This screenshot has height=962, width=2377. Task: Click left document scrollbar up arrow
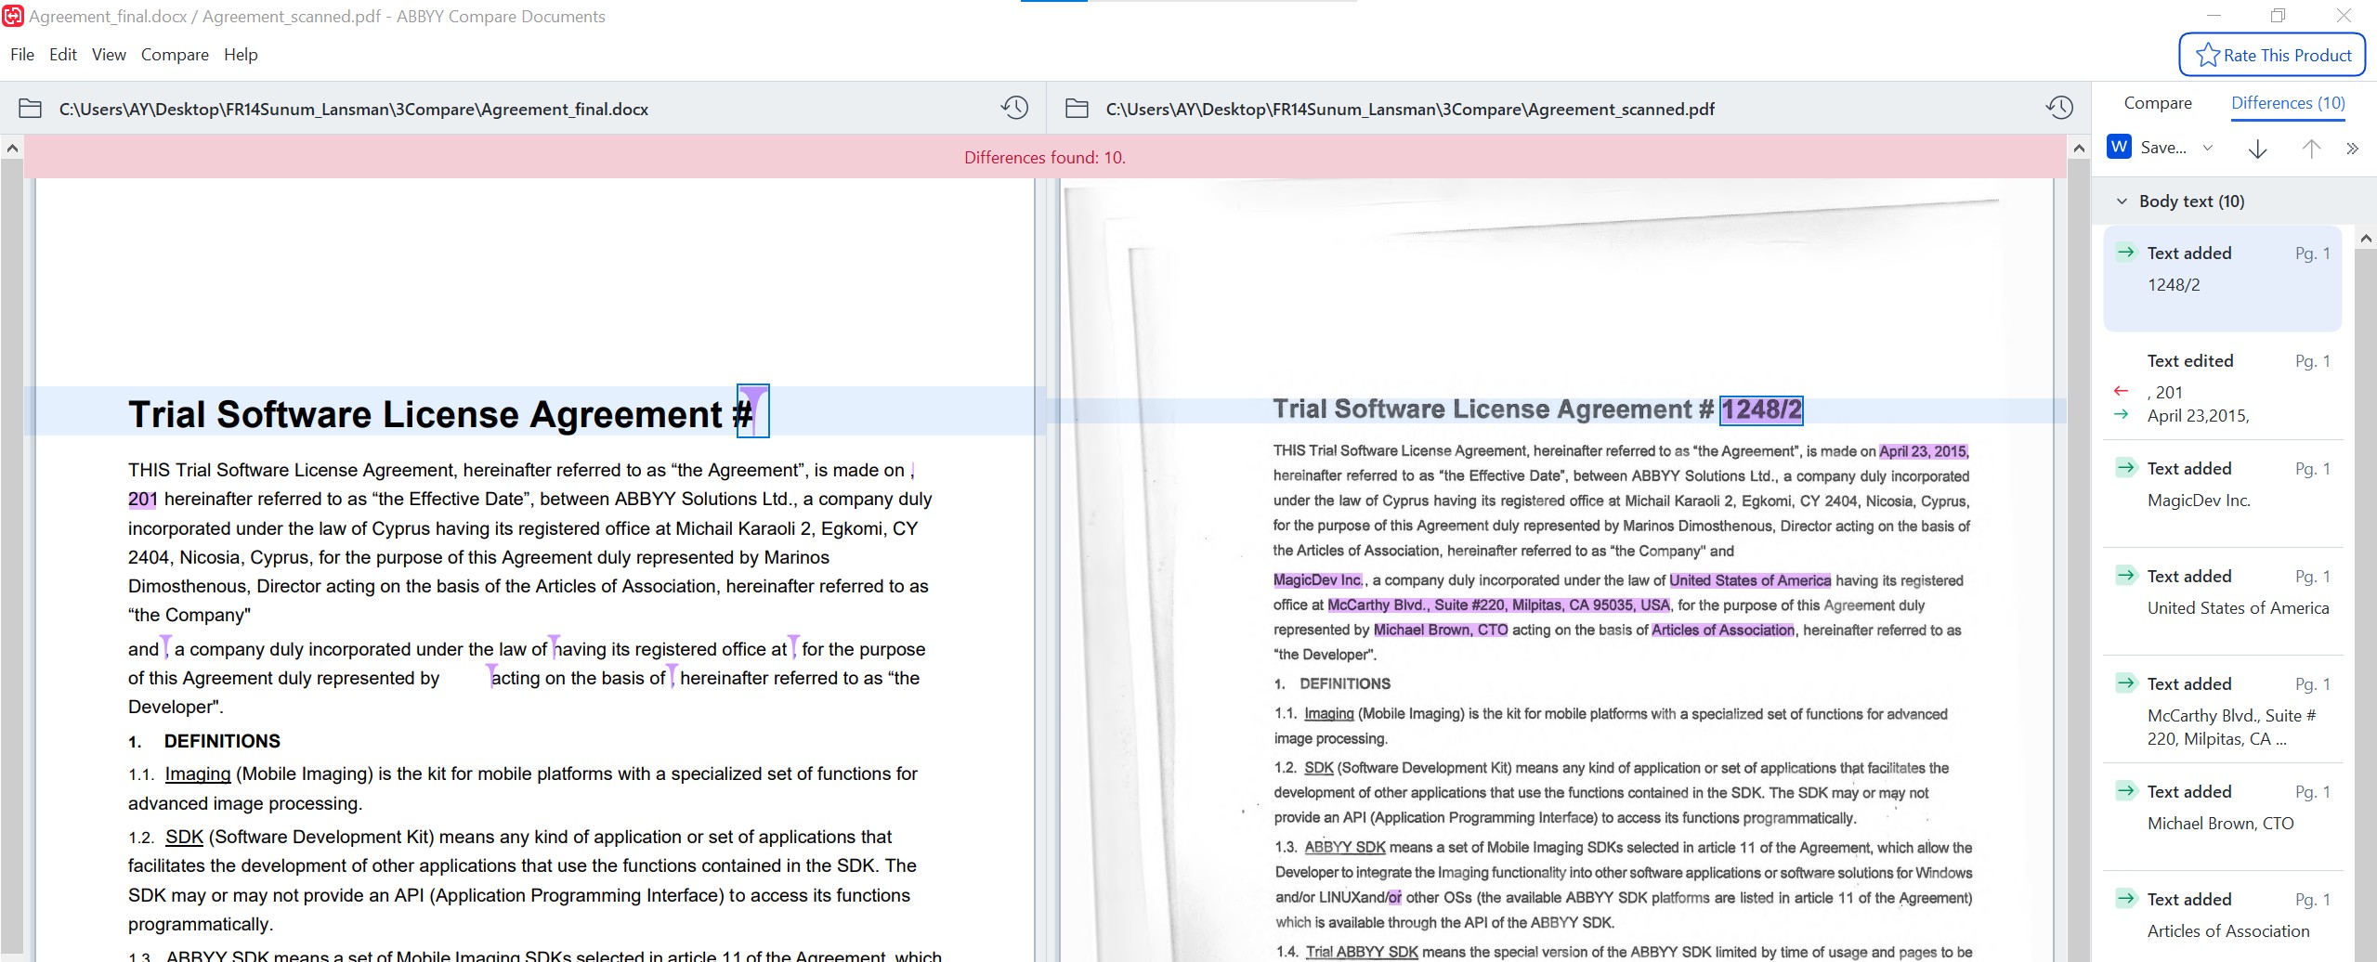12,148
